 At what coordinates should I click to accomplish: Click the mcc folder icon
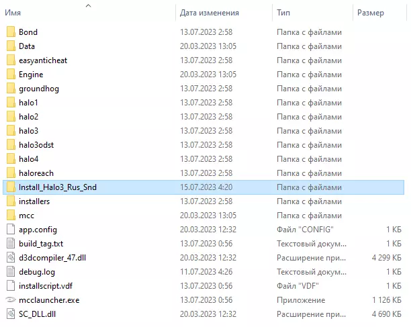pyautogui.click(x=11, y=216)
